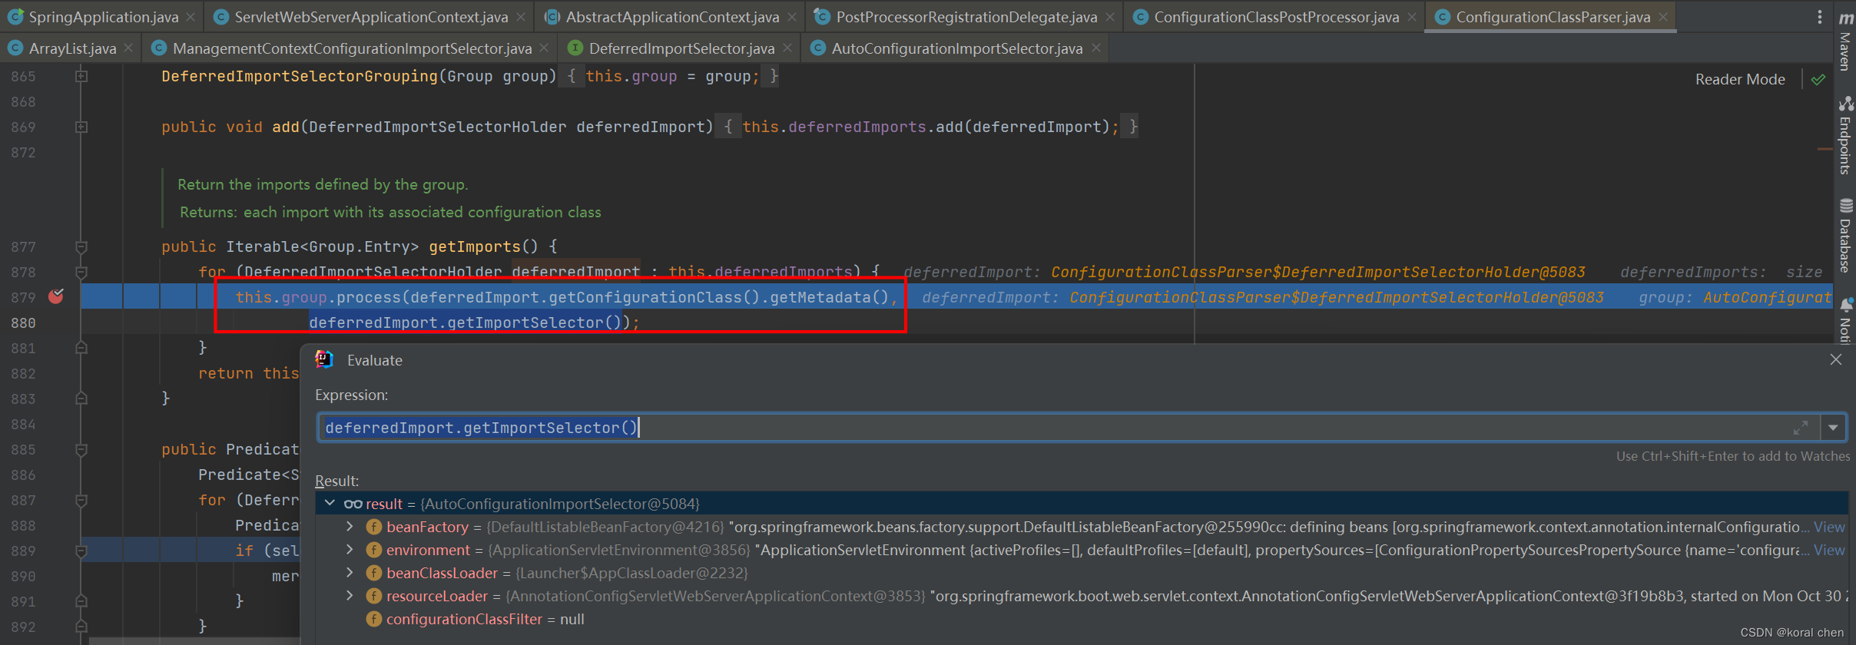This screenshot has height=645, width=1856.
Task: Close SpringApplication.java tab
Action: click(191, 17)
